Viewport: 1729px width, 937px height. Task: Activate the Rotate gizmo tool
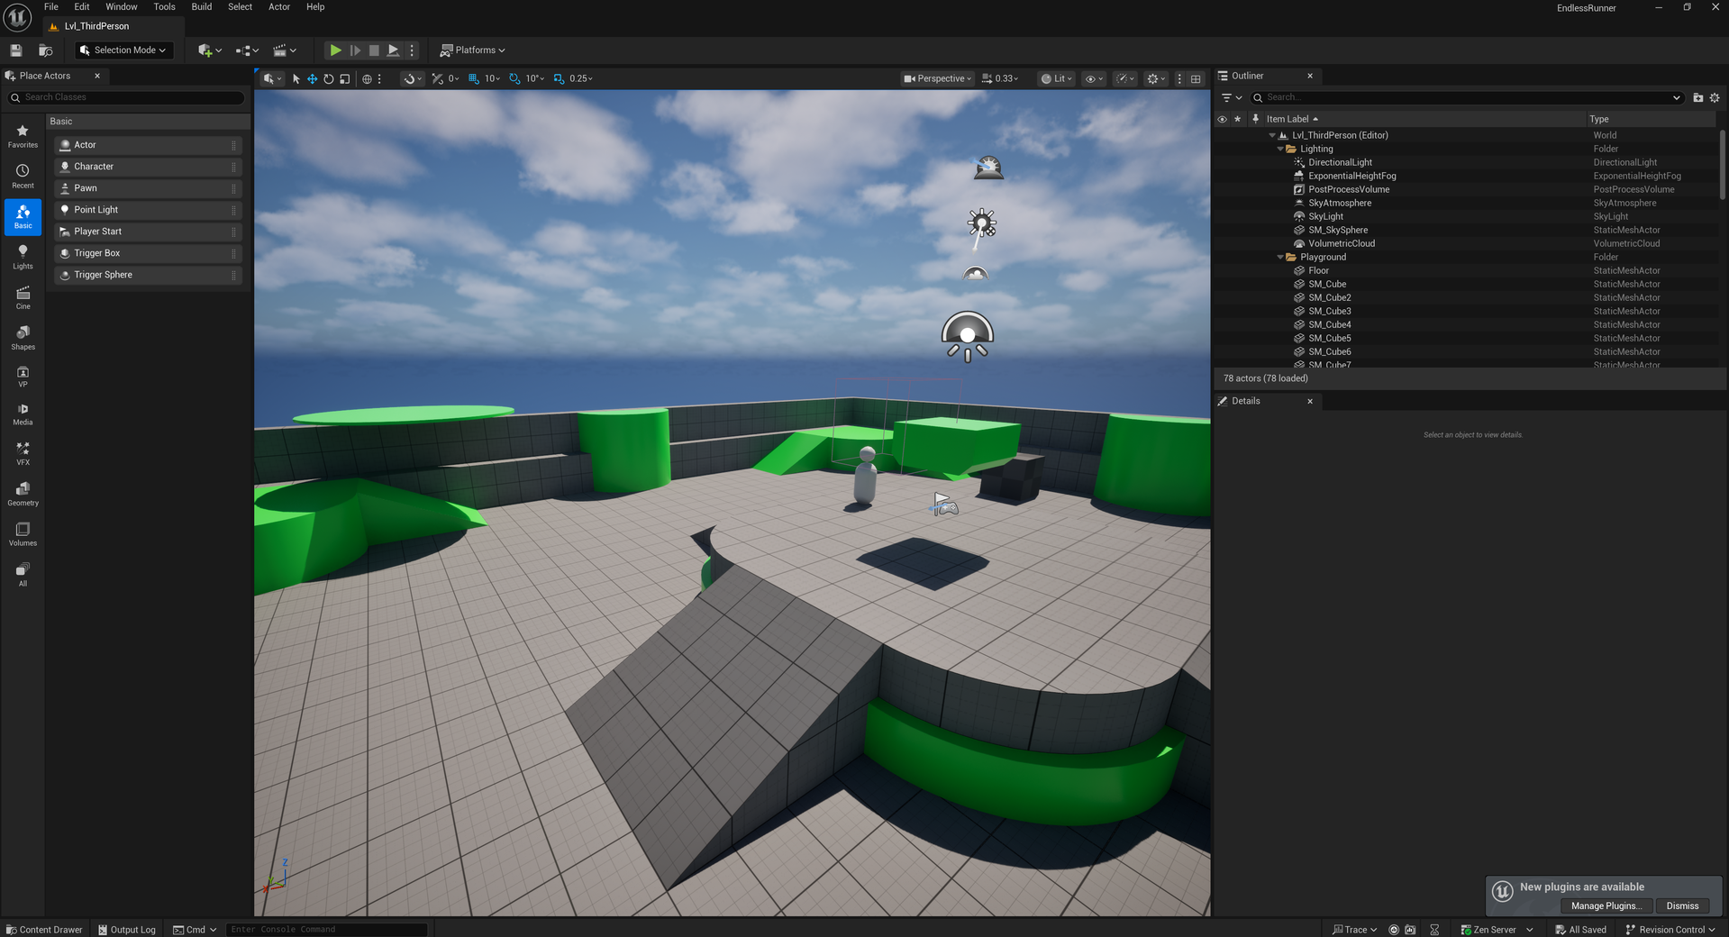coord(328,78)
